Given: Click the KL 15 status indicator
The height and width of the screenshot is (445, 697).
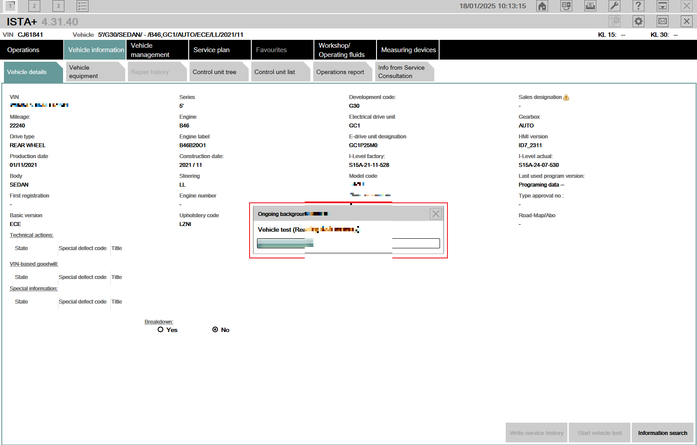Looking at the screenshot, I should click(612, 35).
